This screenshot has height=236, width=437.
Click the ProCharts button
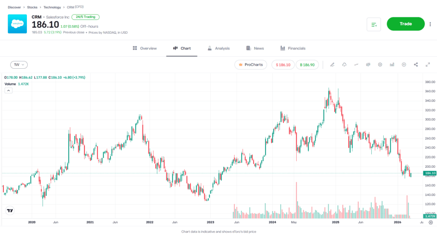pos(251,65)
